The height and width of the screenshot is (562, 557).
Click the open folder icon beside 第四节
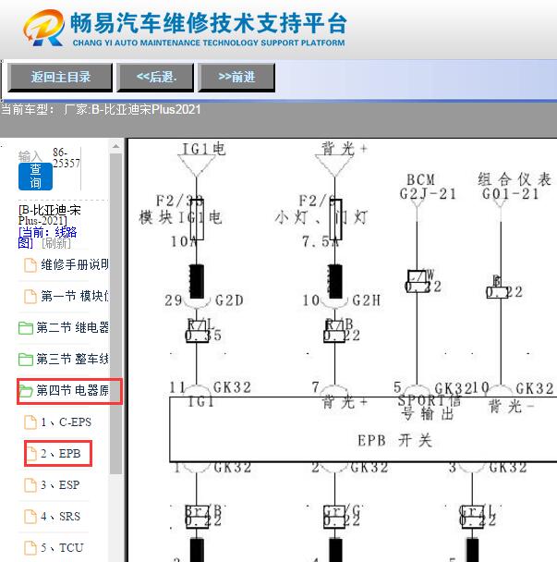[x=26, y=391]
